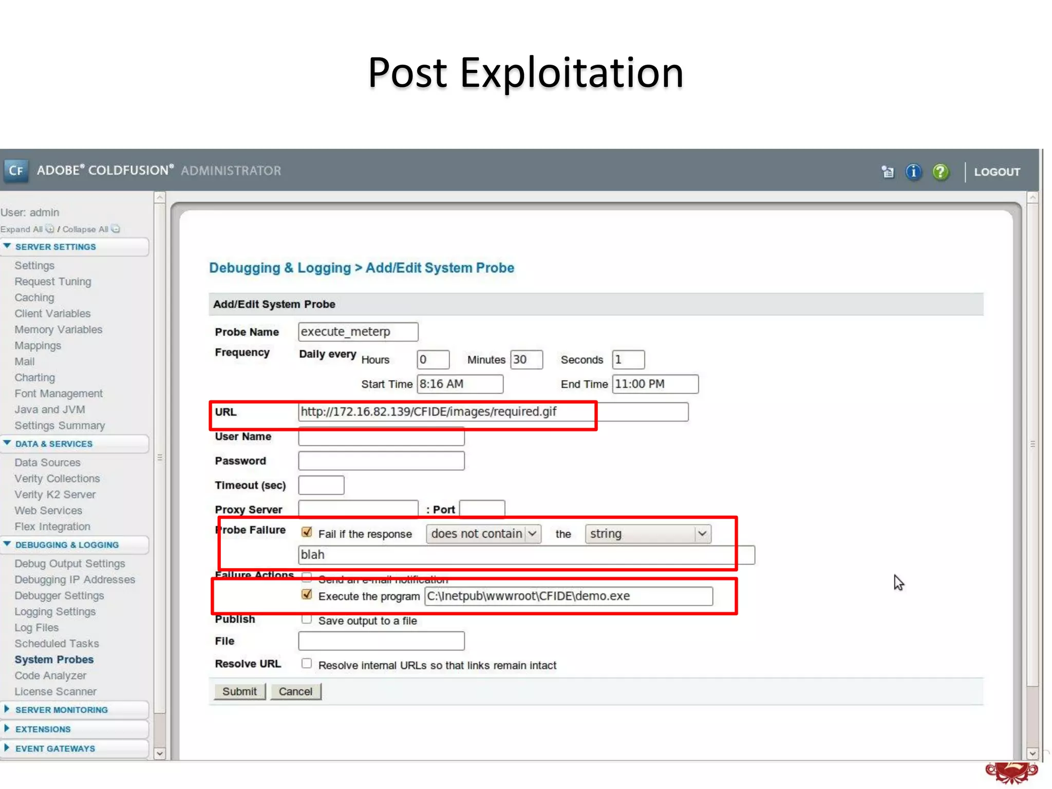Image resolution: width=1052 pixels, height=789 pixels.
Task: Open Debugging IP Addresses page
Action: tap(75, 579)
